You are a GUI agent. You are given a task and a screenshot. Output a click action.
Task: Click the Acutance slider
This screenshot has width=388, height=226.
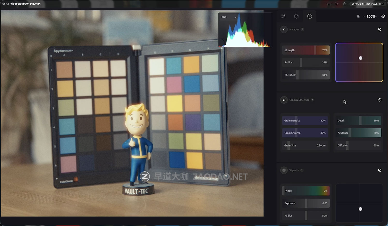pos(358,133)
